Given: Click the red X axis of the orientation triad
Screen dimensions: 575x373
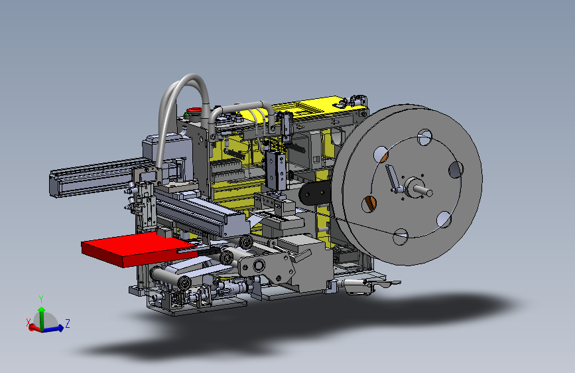Looking at the screenshot, I should point(34,328).
